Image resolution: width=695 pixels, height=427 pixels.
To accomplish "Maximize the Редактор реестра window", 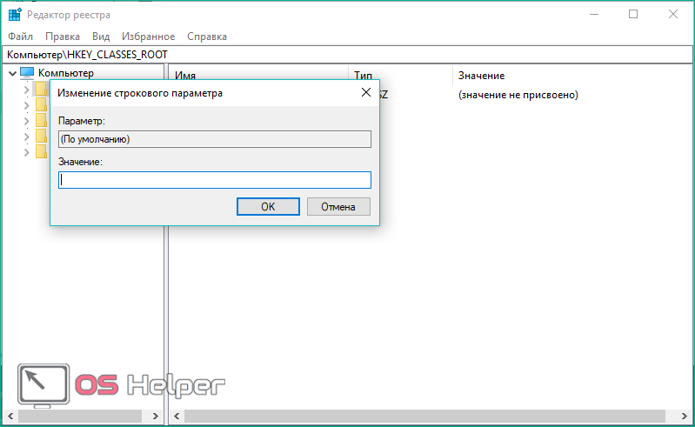I will pos(633,14).
